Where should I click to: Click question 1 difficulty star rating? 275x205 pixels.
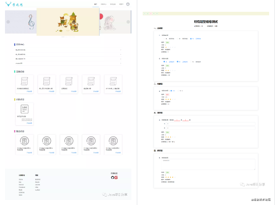tap(170, 47)
